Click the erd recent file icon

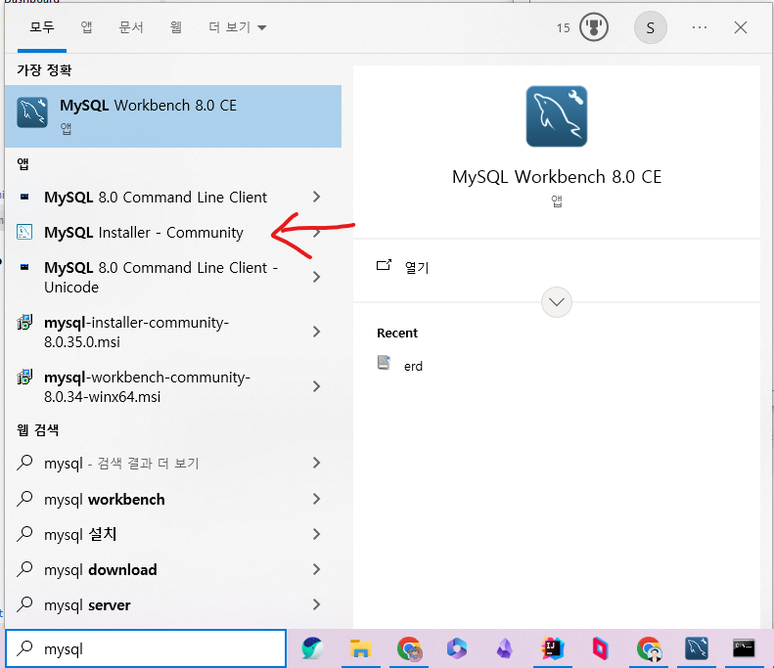(384, 363)
